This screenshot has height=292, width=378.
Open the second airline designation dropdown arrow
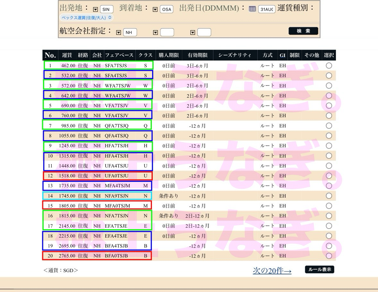156,32
